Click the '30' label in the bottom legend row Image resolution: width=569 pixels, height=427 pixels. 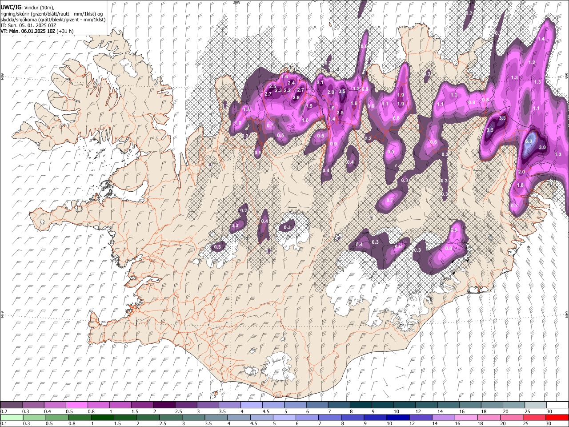[x=548, y=423]
